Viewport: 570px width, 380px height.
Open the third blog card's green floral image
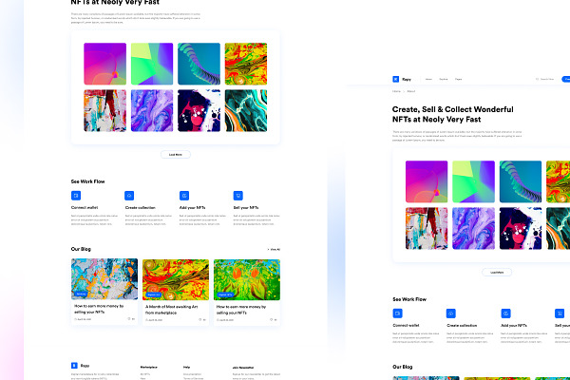click(x=247, y=279)
